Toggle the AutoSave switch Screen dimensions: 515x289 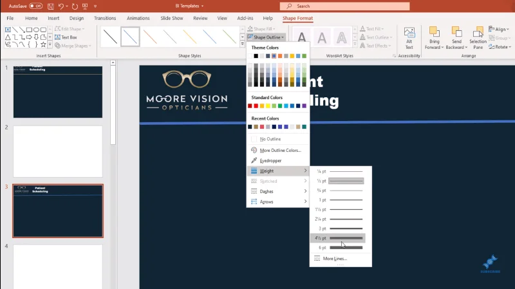[35, 6]
